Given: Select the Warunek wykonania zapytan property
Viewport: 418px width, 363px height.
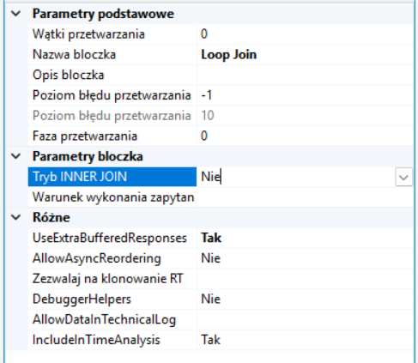Looking at the screenshot, I should click(113, 197).
